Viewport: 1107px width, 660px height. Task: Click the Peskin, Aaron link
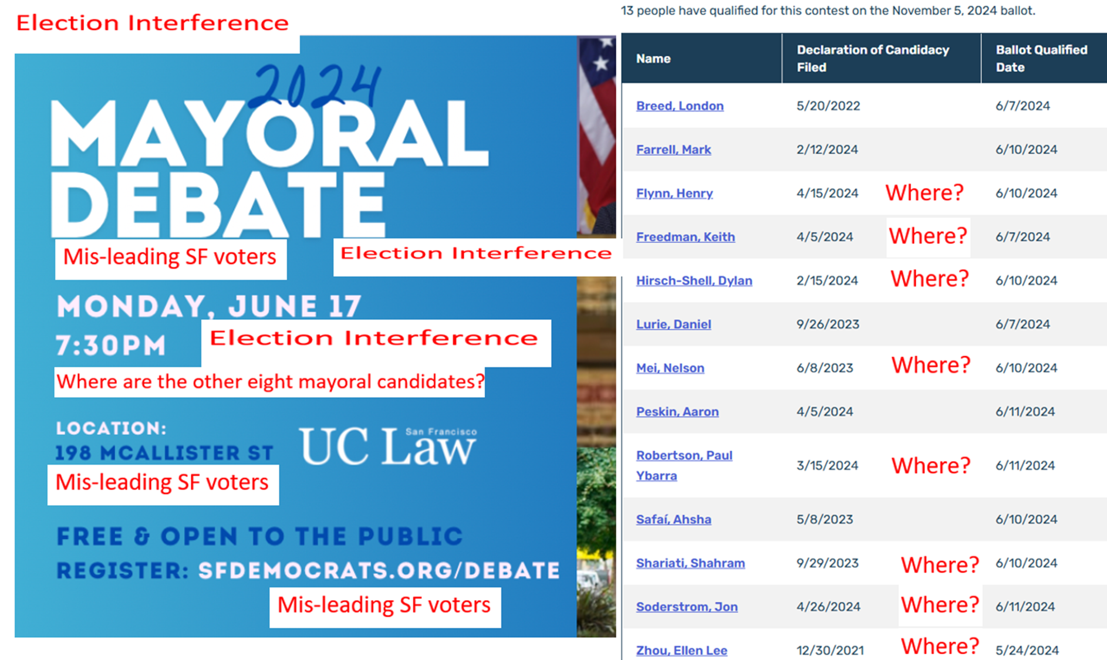677,412
